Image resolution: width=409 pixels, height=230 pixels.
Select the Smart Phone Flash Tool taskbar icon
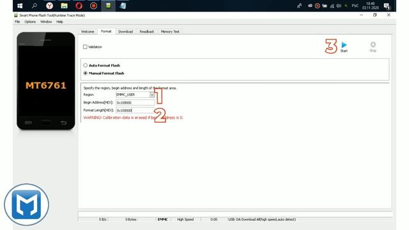tap(108, 6)
